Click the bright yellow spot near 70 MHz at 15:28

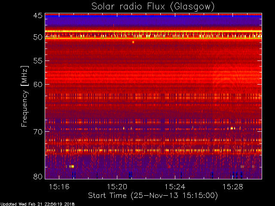[x=232, y=128]
